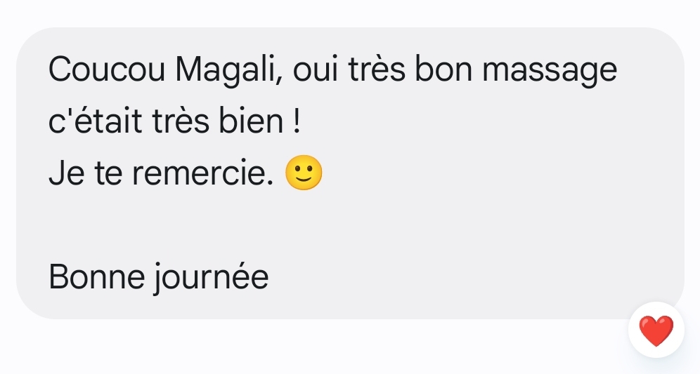Click the word "Coucou" in the message

click(x=107, y=69)
